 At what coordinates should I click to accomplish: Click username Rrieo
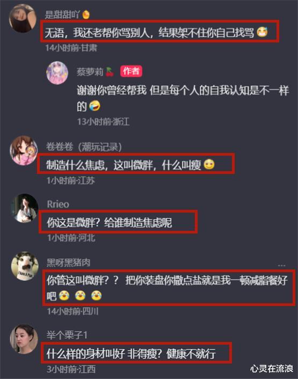pos(58,205)
